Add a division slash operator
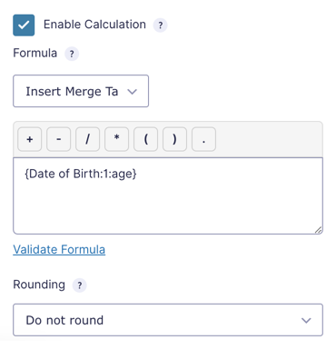 (87, 139)
